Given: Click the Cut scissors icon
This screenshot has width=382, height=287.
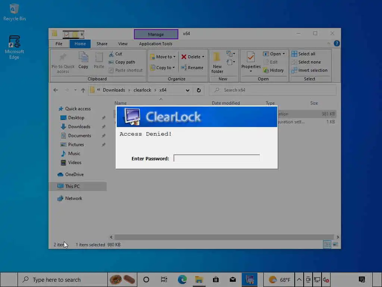Looking at the screenshot, I should (111, 54).
